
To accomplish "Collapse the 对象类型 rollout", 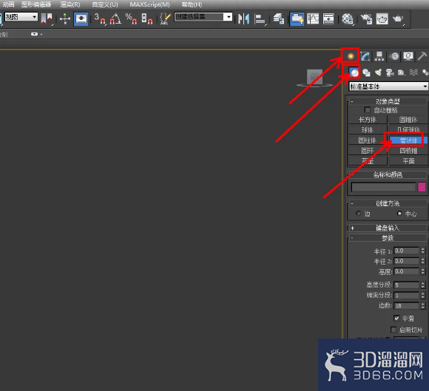I will coord(388,101).
